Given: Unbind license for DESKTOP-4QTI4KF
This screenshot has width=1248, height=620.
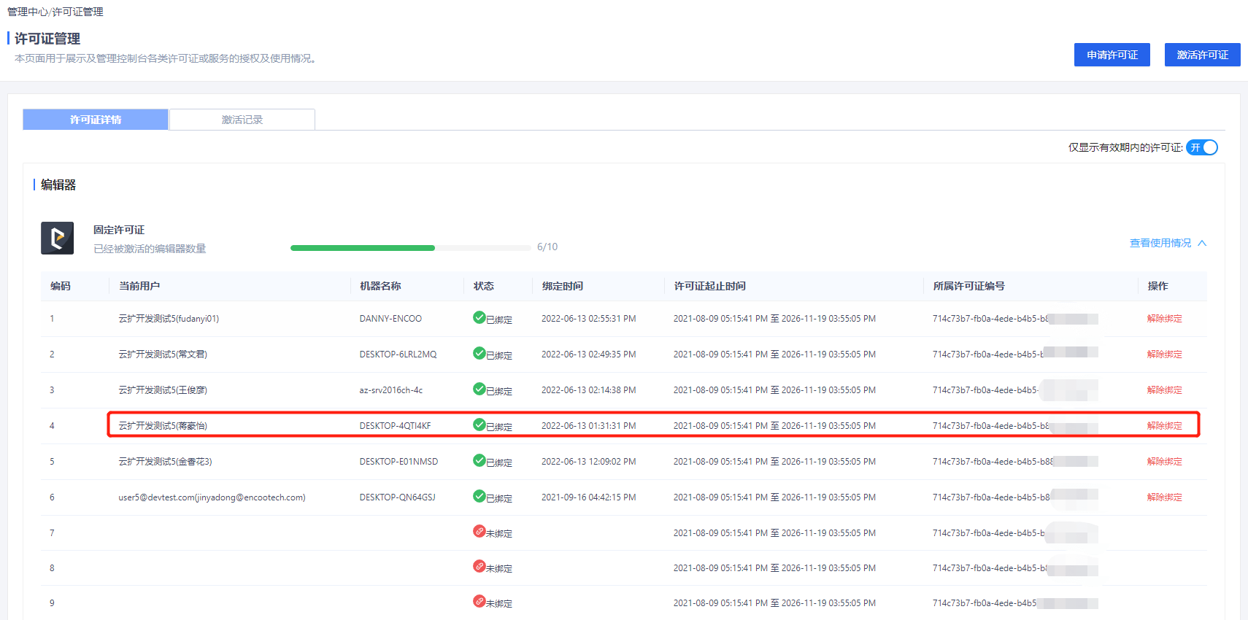Looking at the screenshot, I should [x=1164, y=426].
